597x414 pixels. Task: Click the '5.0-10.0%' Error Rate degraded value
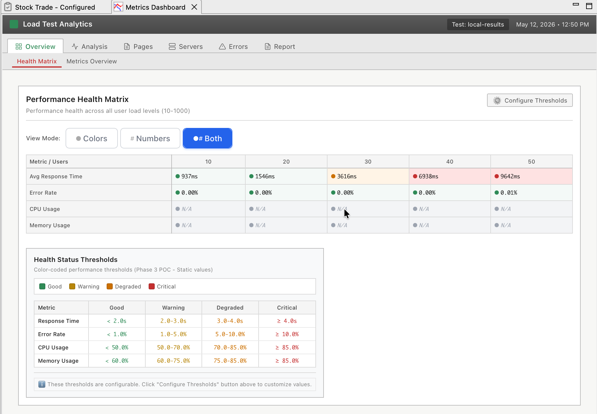[230, 334]
